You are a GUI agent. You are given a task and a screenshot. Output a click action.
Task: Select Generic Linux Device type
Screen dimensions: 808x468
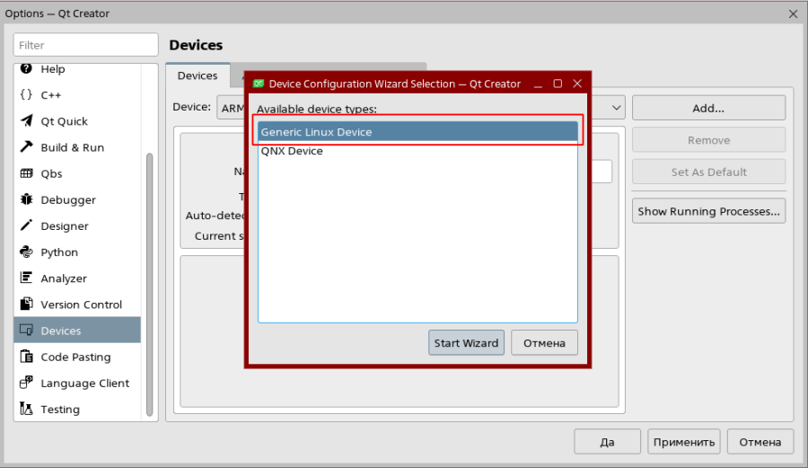[417, 132]
